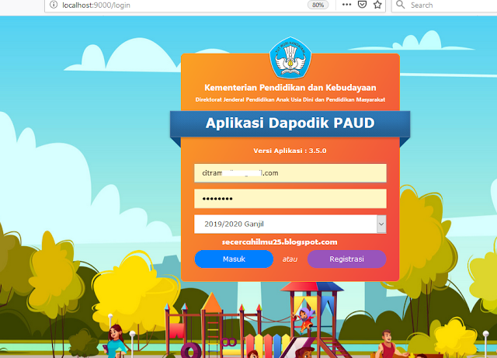The image size is (497, 358).
Task: Click the site information icon in address bar
Action: click(x=54, y=5)
